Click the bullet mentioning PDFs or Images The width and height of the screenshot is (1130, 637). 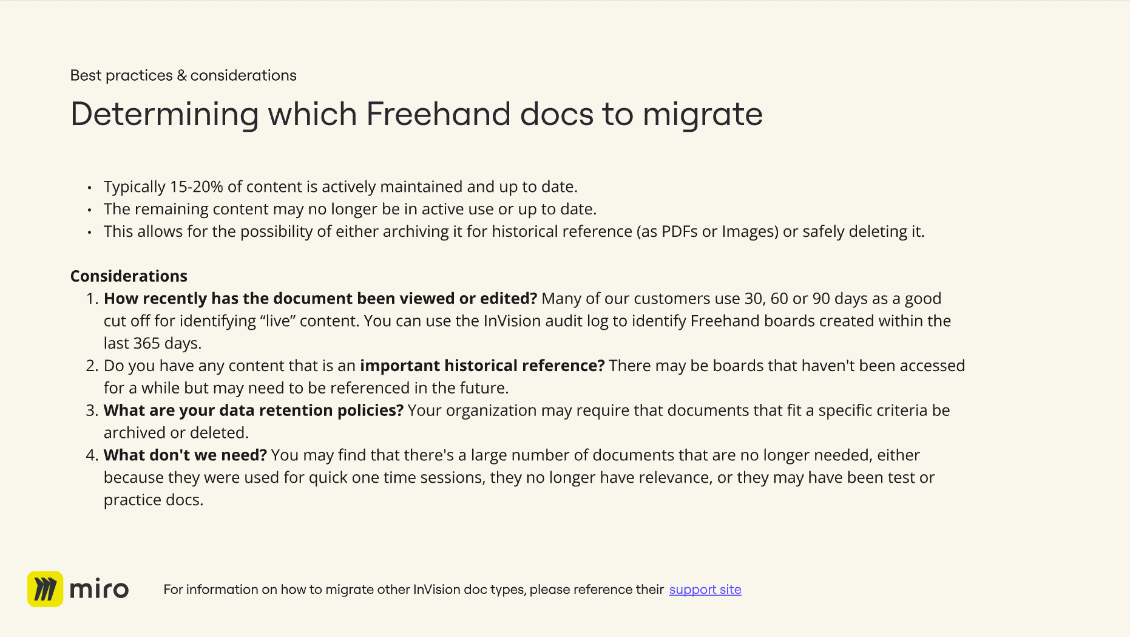coord(514,232)
